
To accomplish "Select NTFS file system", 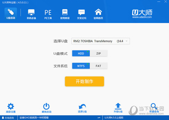I will click(x=81, y=66).
